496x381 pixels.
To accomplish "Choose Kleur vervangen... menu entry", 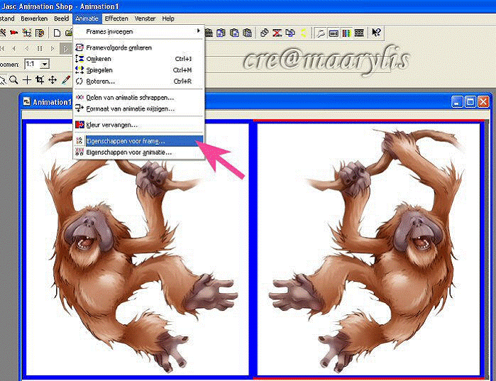I will (x=139, y=125).
